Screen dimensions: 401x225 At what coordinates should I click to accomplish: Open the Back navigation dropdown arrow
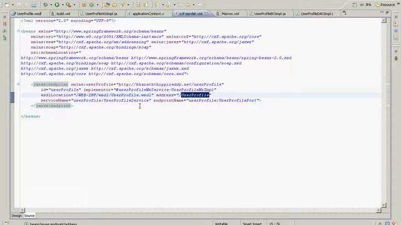pyautogui.click(x=194, y=5)
